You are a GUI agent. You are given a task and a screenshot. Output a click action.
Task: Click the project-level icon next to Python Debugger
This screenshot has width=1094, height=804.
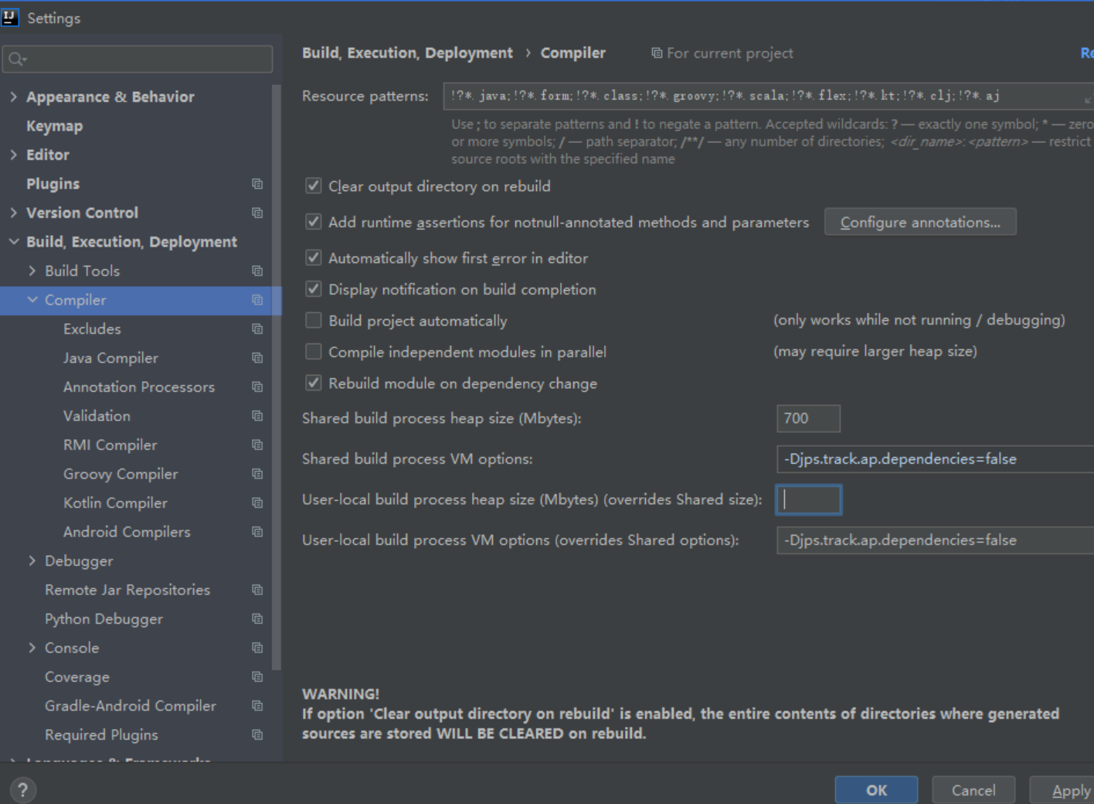click(257, 618)
